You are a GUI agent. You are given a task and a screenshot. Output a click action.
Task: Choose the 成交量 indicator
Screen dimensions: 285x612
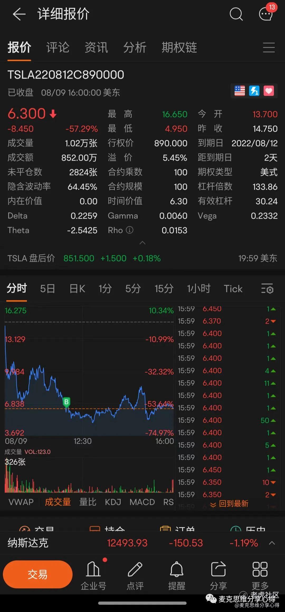[58, 502]
